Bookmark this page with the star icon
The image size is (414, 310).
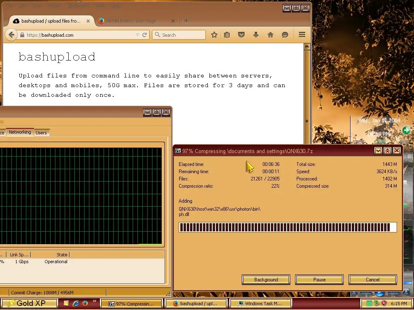(214, 35)
